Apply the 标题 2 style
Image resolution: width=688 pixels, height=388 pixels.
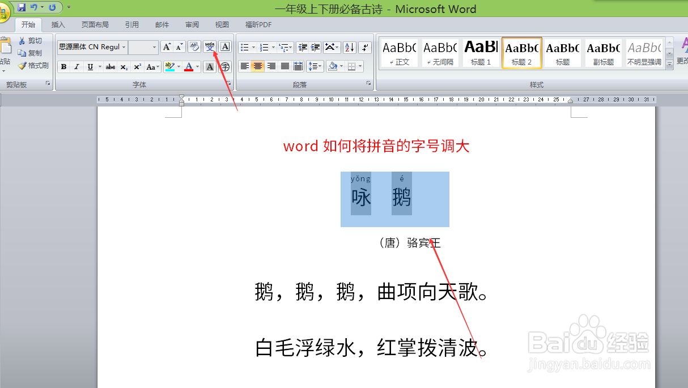click(522, 53)
